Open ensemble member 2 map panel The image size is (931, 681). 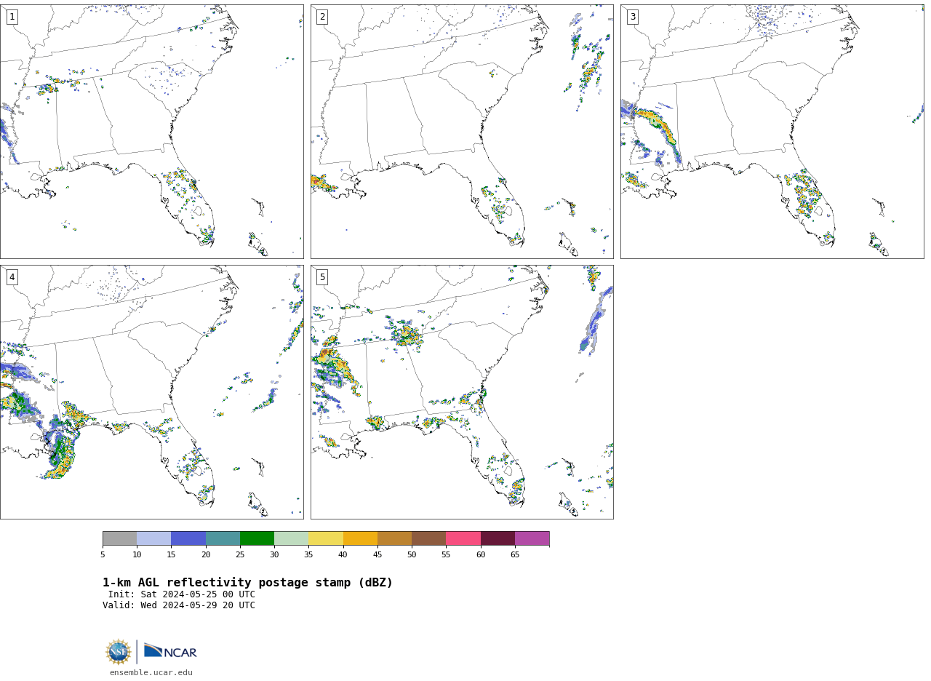pyautogui.click(x=462, y=132)
